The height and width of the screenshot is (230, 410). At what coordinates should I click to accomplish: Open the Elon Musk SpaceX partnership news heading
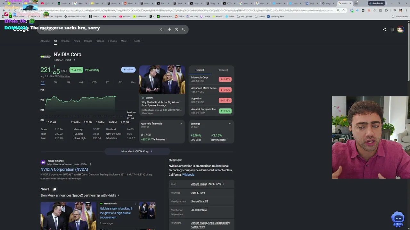pyautogui.click(x=80, y=195)
